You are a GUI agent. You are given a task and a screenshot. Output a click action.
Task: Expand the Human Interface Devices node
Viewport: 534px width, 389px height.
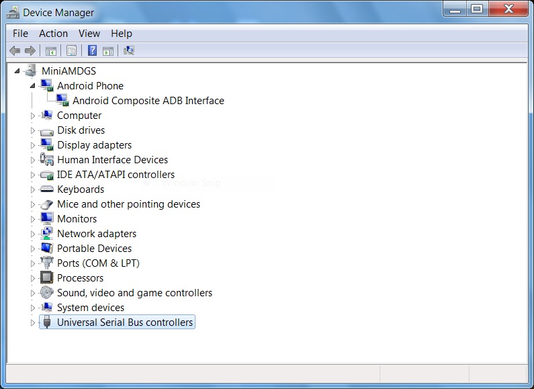pyautogui.click(x=33, y=160)
